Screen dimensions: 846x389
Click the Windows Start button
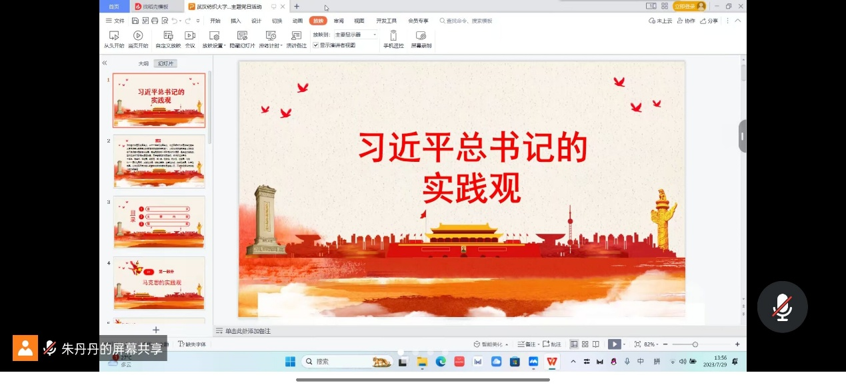click(x=290, y=361)
